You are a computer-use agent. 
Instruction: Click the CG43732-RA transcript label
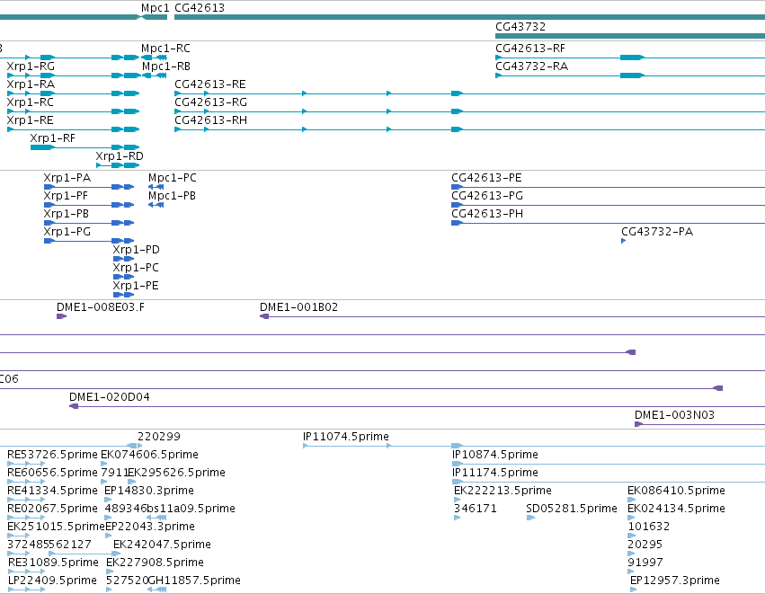(532, 66)
